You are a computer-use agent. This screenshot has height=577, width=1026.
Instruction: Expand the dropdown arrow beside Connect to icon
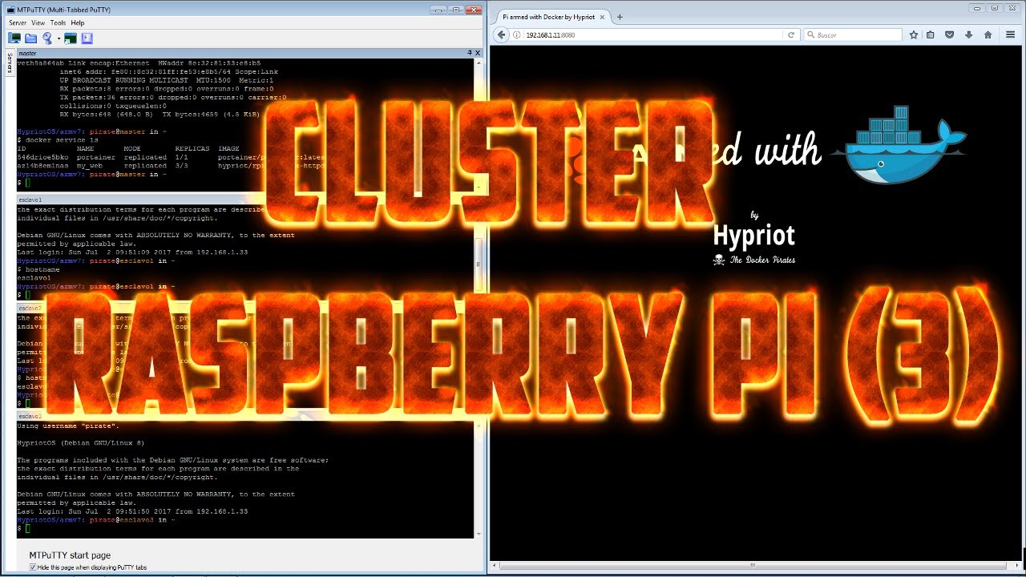(58, 38)
